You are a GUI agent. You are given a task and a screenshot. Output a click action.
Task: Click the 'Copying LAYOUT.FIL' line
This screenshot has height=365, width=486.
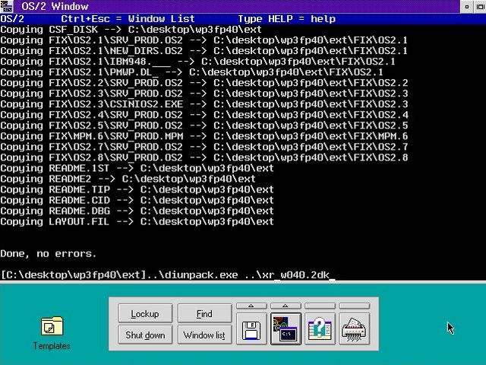point(137,221)
